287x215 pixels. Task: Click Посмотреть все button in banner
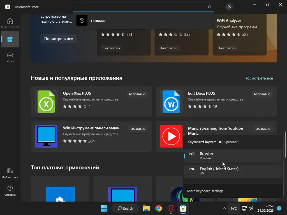(x=58, y=39)
